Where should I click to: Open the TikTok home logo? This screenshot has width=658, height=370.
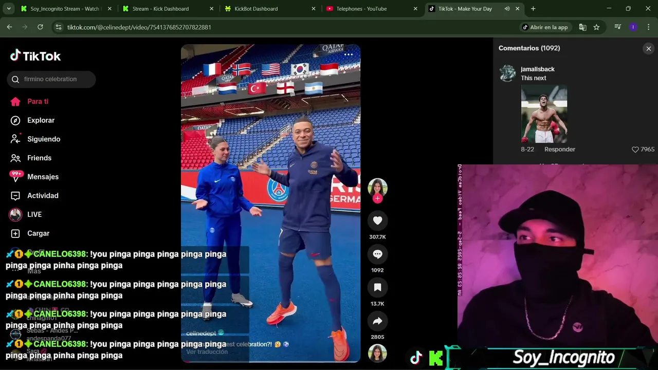click(x=35, y=56)
